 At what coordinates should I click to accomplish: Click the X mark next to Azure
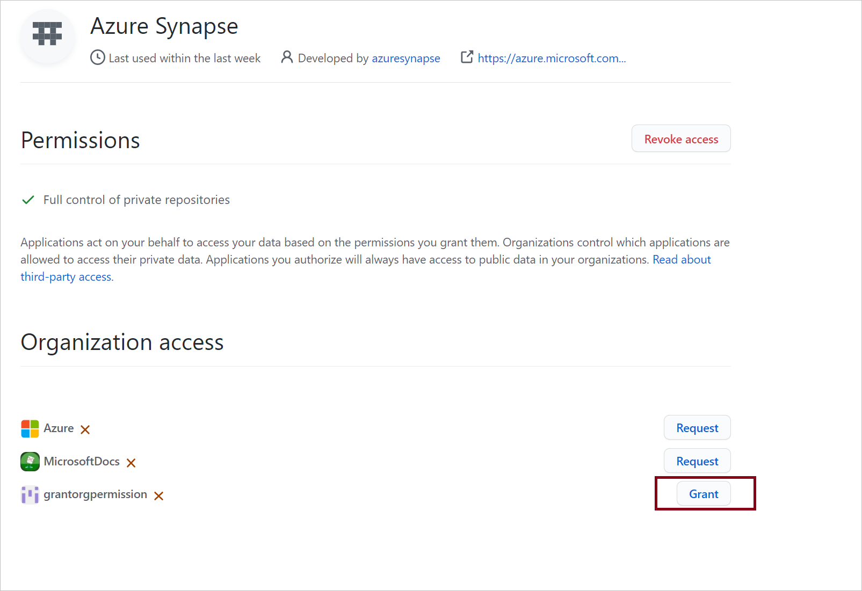85,429
